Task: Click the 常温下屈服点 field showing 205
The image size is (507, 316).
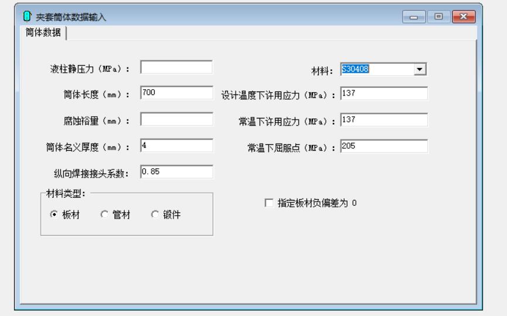Action: click(384, 146)
